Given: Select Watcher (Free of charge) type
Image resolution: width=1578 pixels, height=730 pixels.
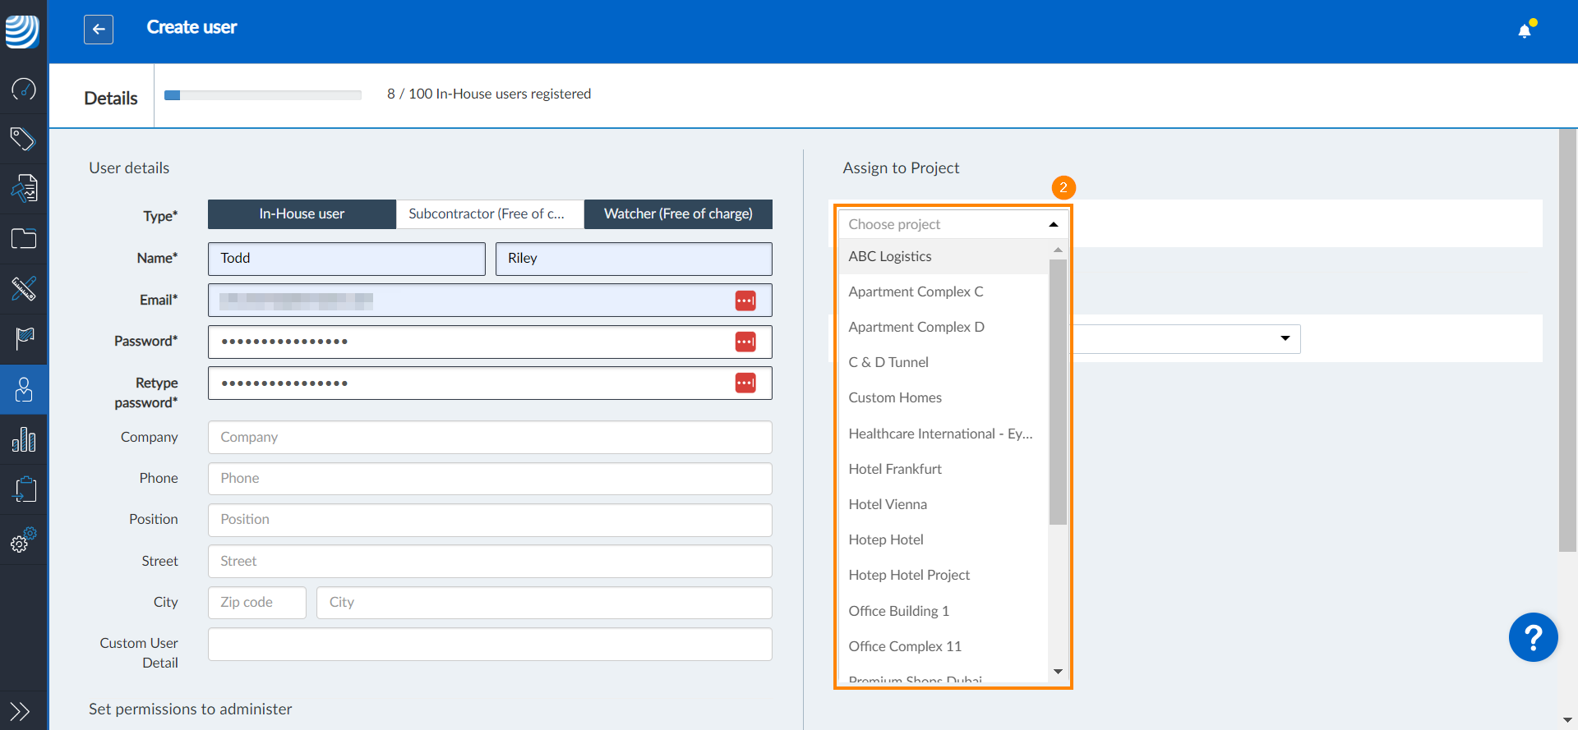Looking at the screenshot, I should [678, 214].
